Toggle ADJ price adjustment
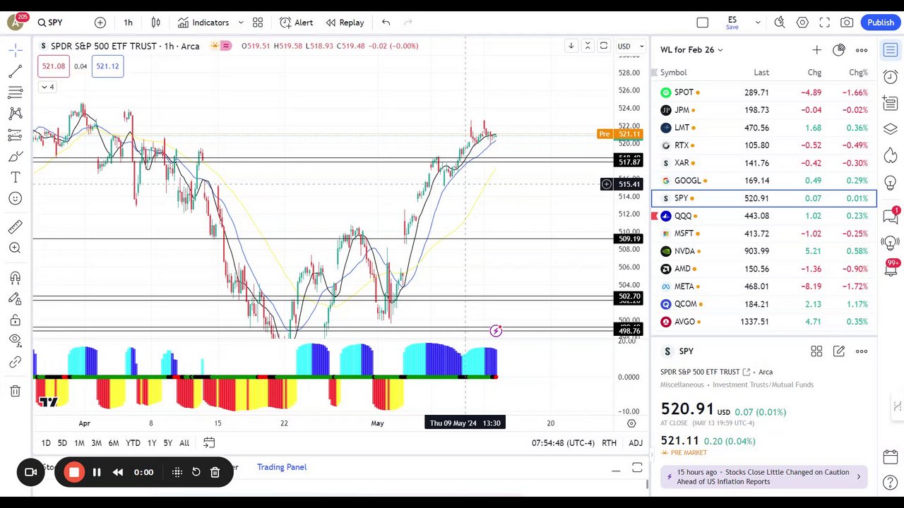 [636, 443]
